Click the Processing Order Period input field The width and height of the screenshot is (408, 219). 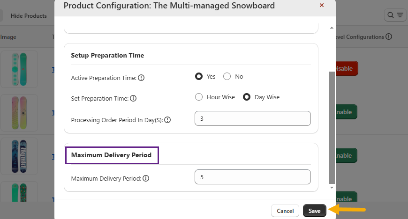[252, 118]
